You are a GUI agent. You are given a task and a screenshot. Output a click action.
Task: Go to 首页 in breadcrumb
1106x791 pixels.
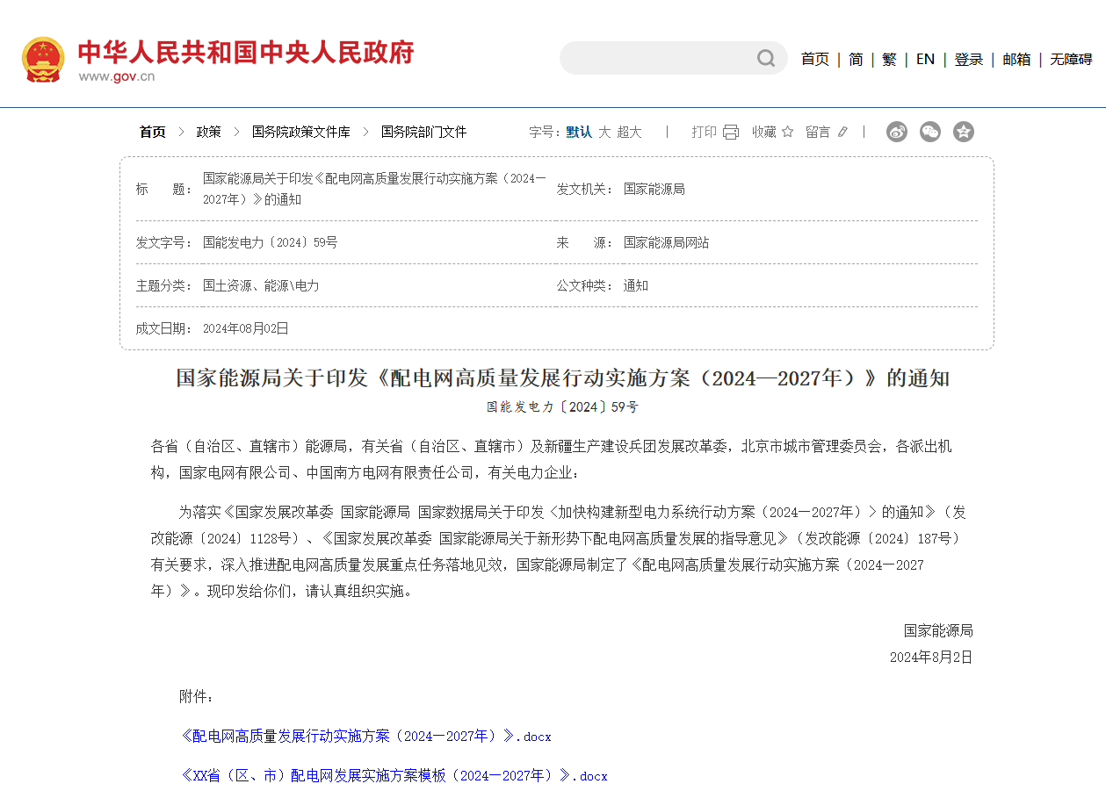pyautogui.click(x=152, y=132)
